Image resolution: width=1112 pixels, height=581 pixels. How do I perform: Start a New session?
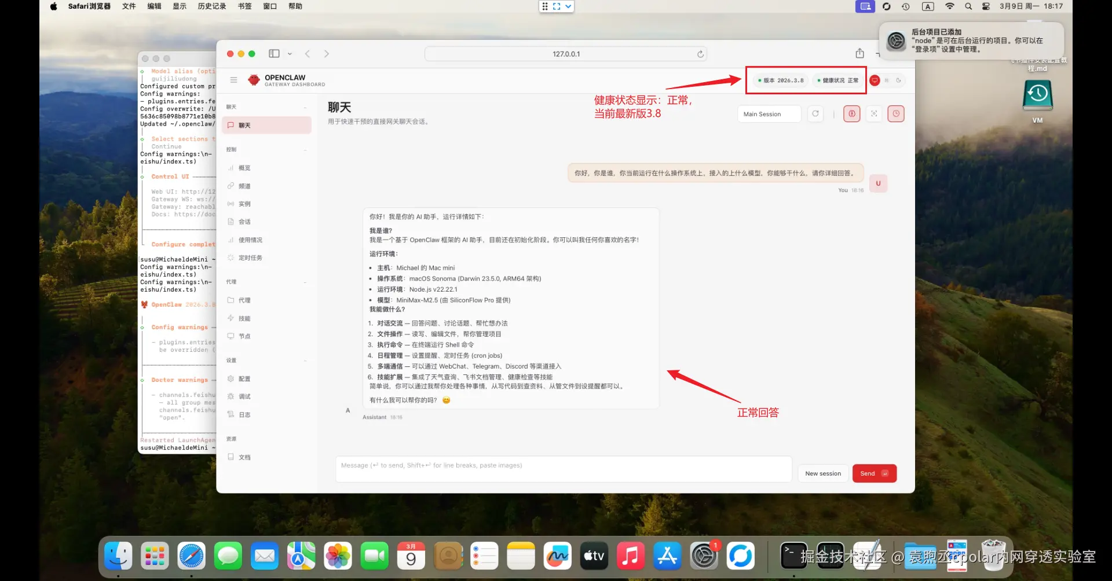(x=823, y=473)
